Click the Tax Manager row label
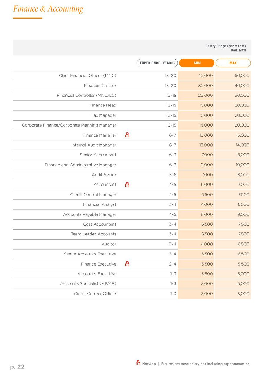 tap(104, 115)
